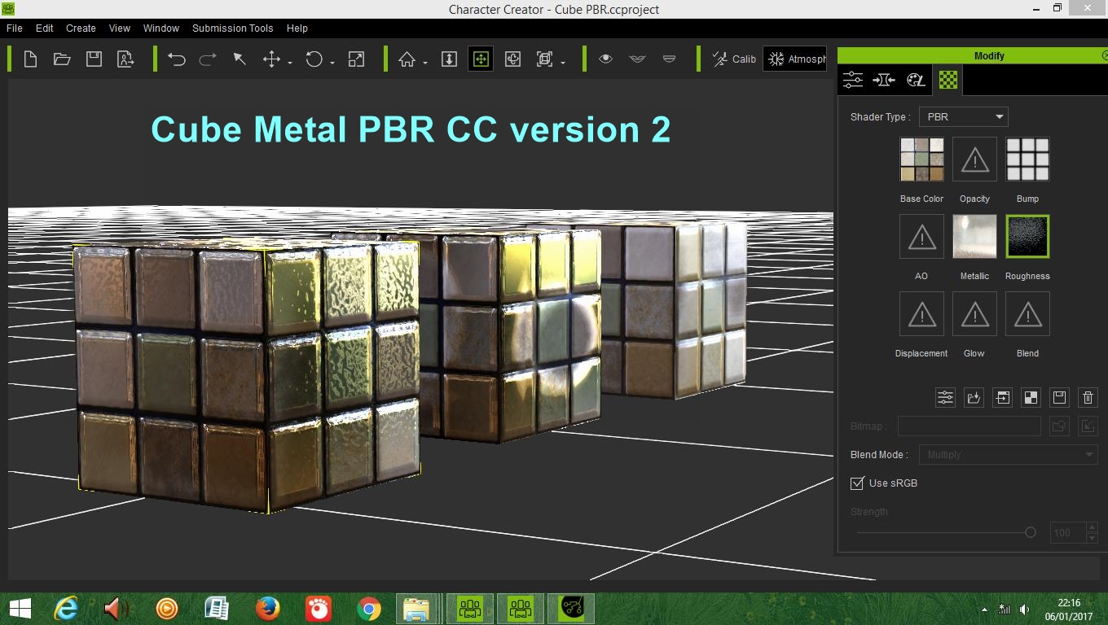Click the Calib calibration button
Image resolution: width=1108 pixels, height=625 pixels.
point(734,59)
